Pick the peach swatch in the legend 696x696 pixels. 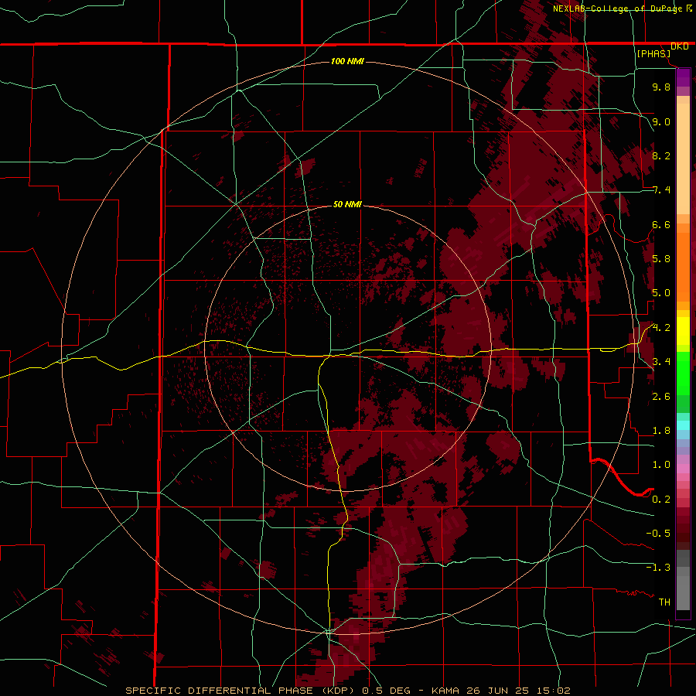tap(683, 160)
